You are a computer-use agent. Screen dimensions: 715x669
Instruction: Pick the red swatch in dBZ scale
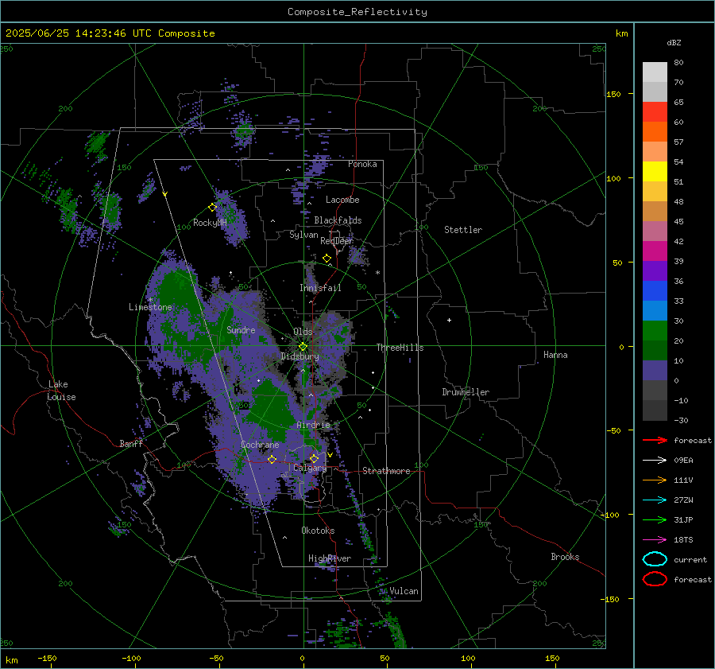tap(655, 112)
